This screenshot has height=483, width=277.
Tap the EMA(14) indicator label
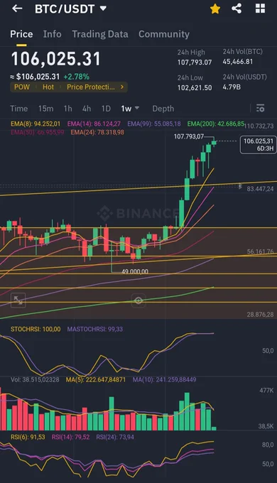pyautogui.click(x=94, y=124)
